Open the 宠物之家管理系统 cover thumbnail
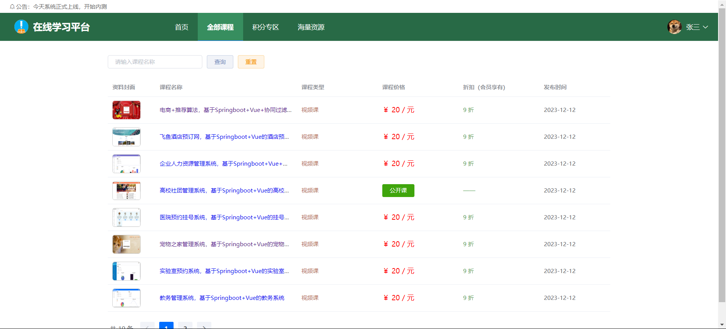The image size is (726, 329). pyautogui.click(x=126, y=244)
